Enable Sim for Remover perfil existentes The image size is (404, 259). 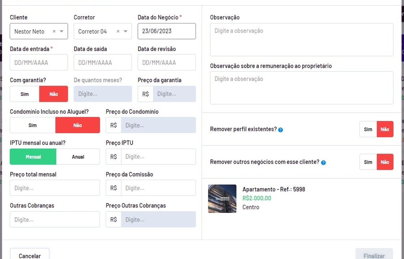tap(368, 129)
